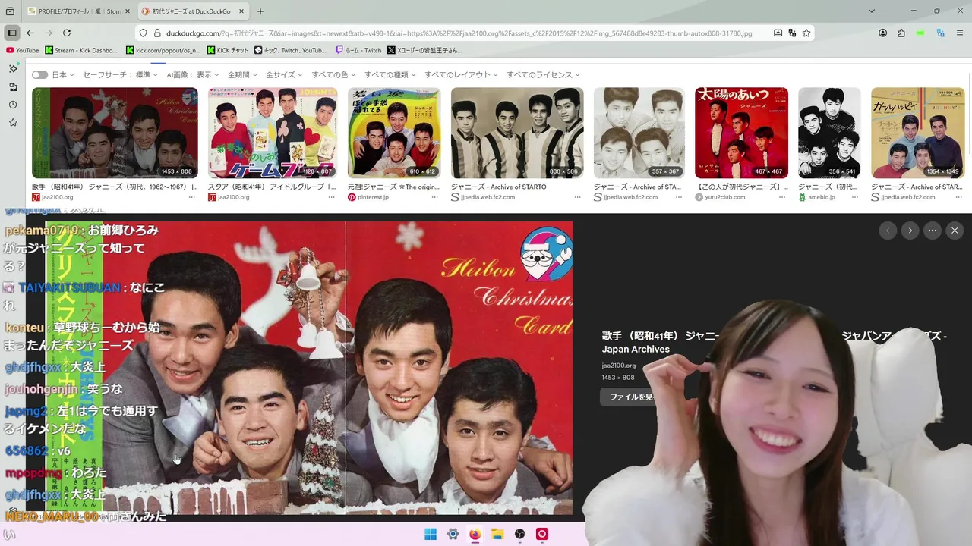Image resolution: width=972 pixels, height=546 pixels.
Task: Close the 初代ジャニーズ at DuckDuckGo tab
Action: [x=241, y=11]
